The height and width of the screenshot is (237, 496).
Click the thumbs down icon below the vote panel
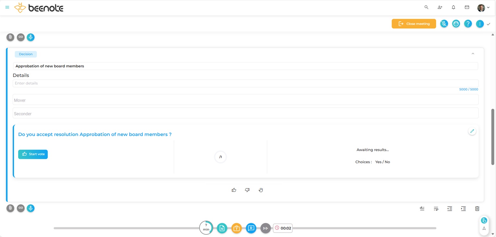[x=247, y=190]
